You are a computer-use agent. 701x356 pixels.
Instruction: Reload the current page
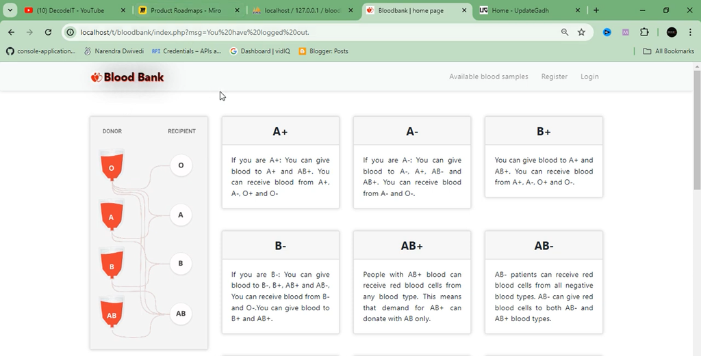(x=49, y=32)
